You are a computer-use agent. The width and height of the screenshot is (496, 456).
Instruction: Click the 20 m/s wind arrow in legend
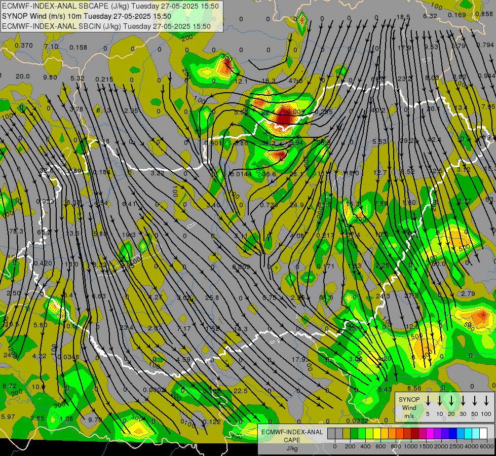(451, 401)
